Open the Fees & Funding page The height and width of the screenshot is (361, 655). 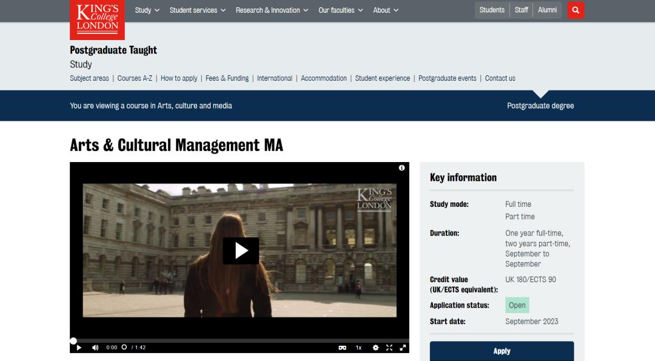[x=227, y=78]
